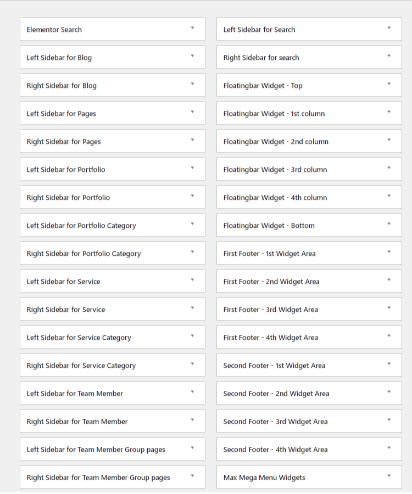Click Right Sidebar for Portfolio Category title

83,254
